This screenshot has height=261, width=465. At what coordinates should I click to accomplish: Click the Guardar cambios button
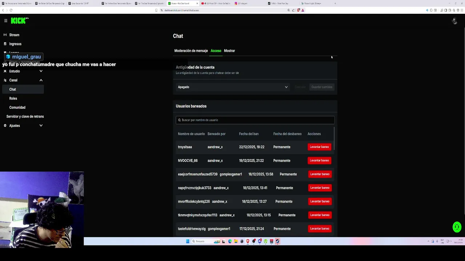(x=322, y=87)
